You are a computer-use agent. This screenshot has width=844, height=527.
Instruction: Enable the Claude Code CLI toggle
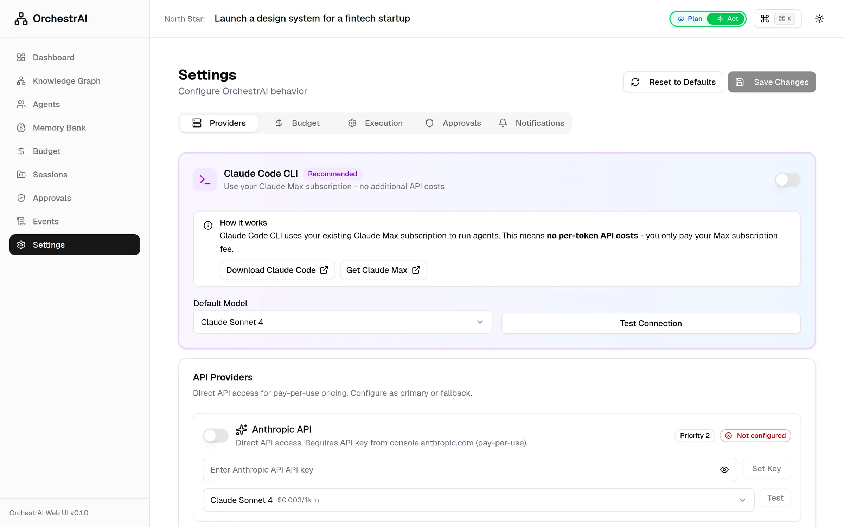(787, 180)
